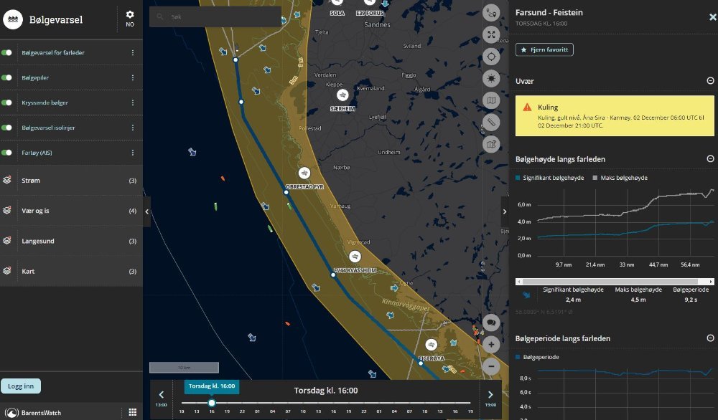Open options menu for Bølgepiler
Image resolution: width=718 pixels, height=420 pixels.
133,77
